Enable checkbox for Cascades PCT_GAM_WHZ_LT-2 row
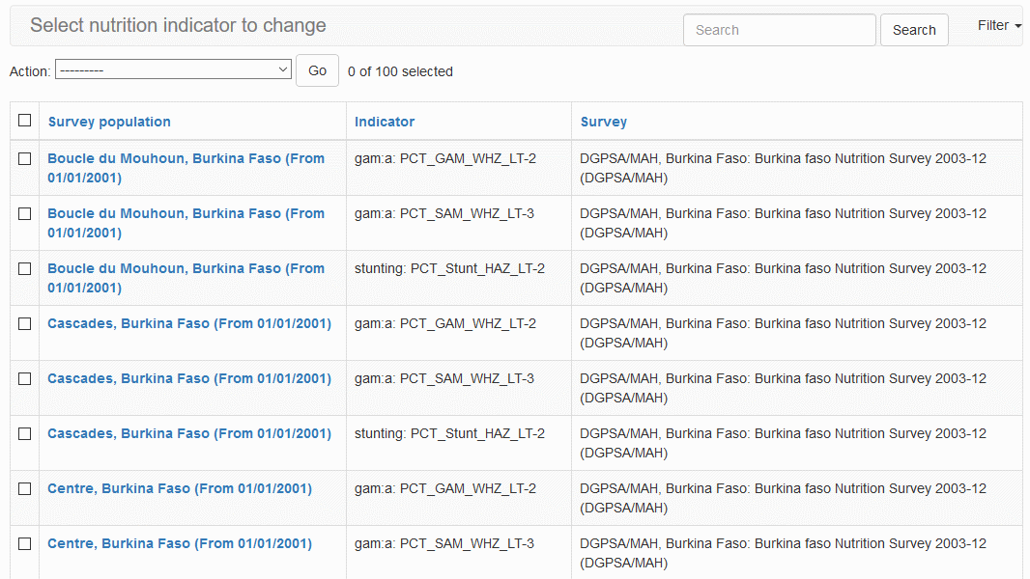This screenshot has width=1030, height=579. [x=25, y=324]
